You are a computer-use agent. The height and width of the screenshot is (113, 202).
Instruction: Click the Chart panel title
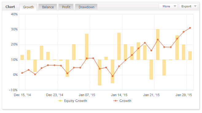coord(10,7)
